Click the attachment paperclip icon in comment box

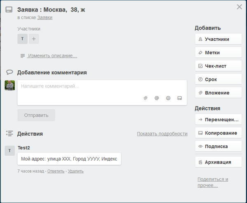tap(145, 98)
